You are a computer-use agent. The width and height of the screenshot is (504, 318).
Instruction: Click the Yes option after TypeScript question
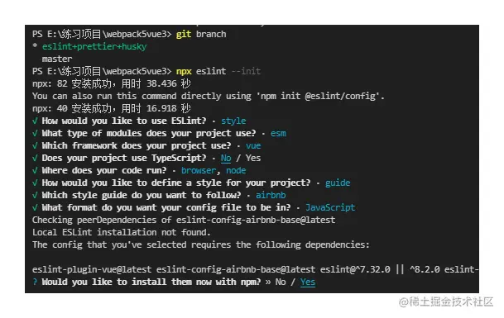tap(253, 158)
